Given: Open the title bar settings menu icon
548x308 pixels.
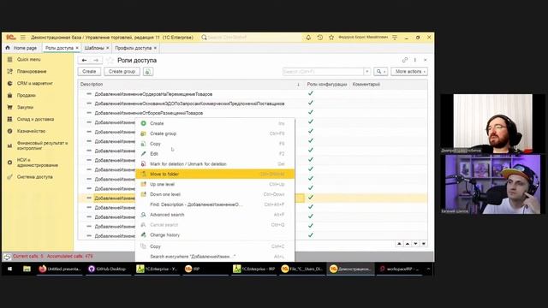Looking at the screenshot, I should click(395, 37).
